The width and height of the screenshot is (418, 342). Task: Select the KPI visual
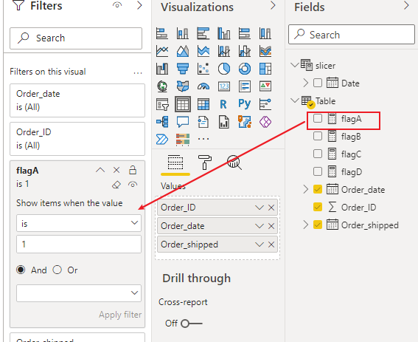[x=265, y=86]
